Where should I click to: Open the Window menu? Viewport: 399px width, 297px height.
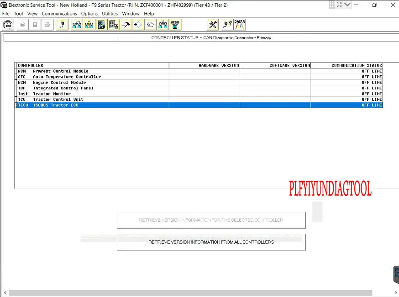131,14
